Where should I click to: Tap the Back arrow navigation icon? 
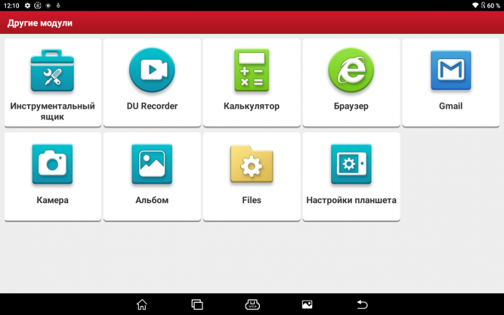(362, 304)
